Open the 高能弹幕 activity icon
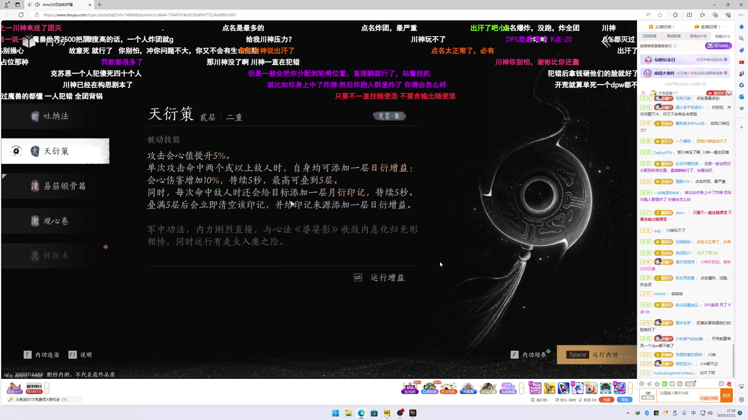 pos(508,388)
